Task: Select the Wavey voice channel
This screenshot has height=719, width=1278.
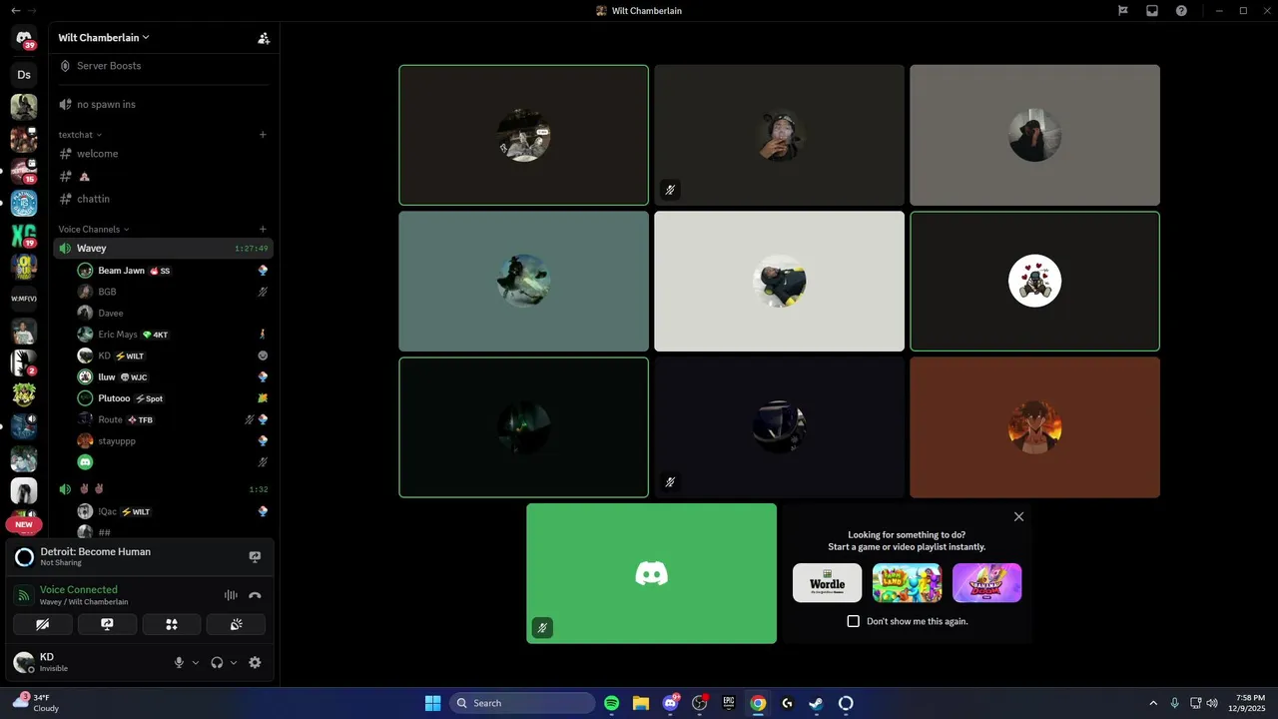Action: [x=164, y=249]
